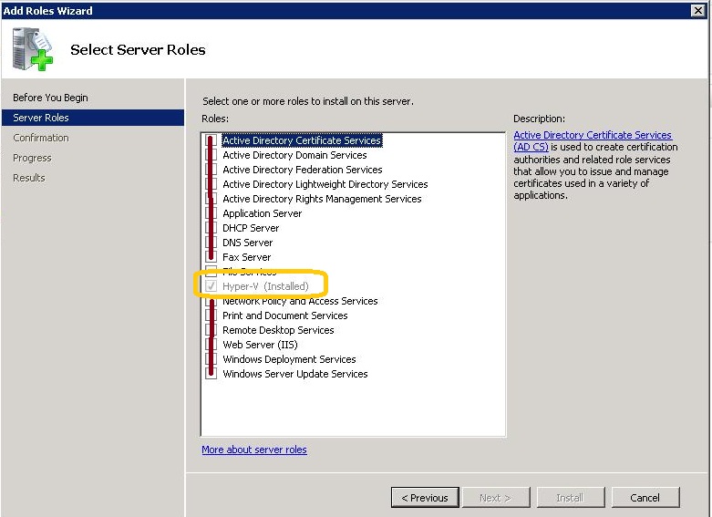Click the Remote Desktop Services role label

[278, 330]
